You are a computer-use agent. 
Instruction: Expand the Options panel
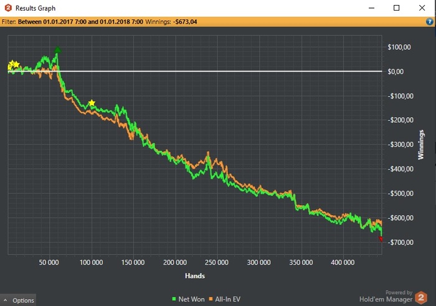[18, 300]
